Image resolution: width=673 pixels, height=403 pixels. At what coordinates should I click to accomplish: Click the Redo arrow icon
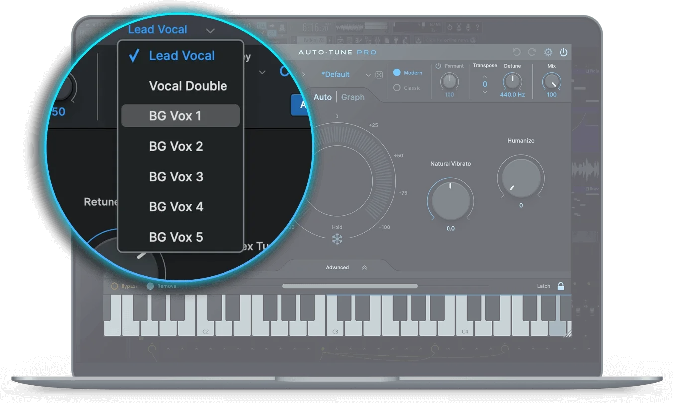(x=532, y=52)
